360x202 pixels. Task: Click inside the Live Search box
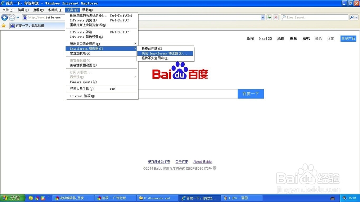point(314,17)
